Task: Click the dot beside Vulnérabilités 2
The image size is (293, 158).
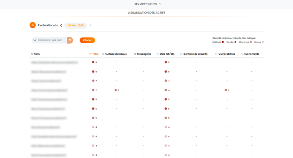Action: click(226, 90)
